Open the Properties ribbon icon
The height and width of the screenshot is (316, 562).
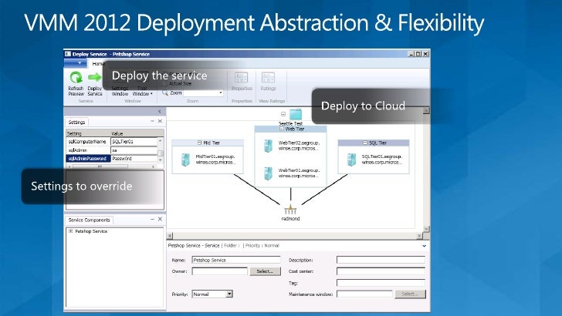coord(242,78)
